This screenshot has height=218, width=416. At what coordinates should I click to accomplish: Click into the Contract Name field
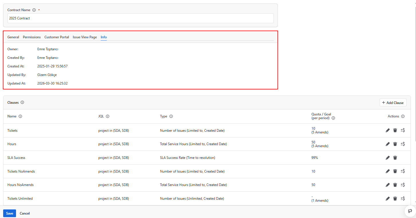pos(140,18)
